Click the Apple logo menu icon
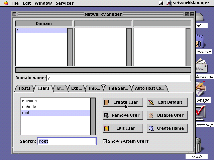 [6, 3]
